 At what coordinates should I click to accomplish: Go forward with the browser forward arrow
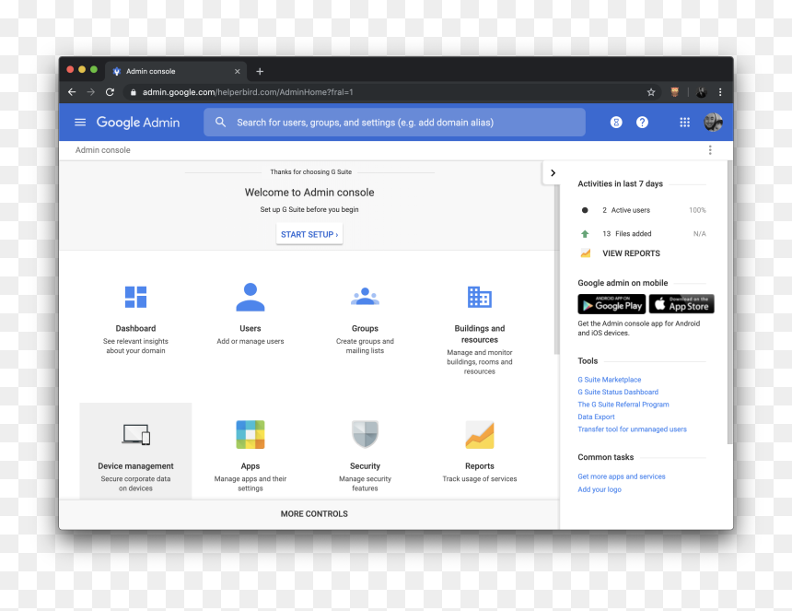(x=91, y=92)
